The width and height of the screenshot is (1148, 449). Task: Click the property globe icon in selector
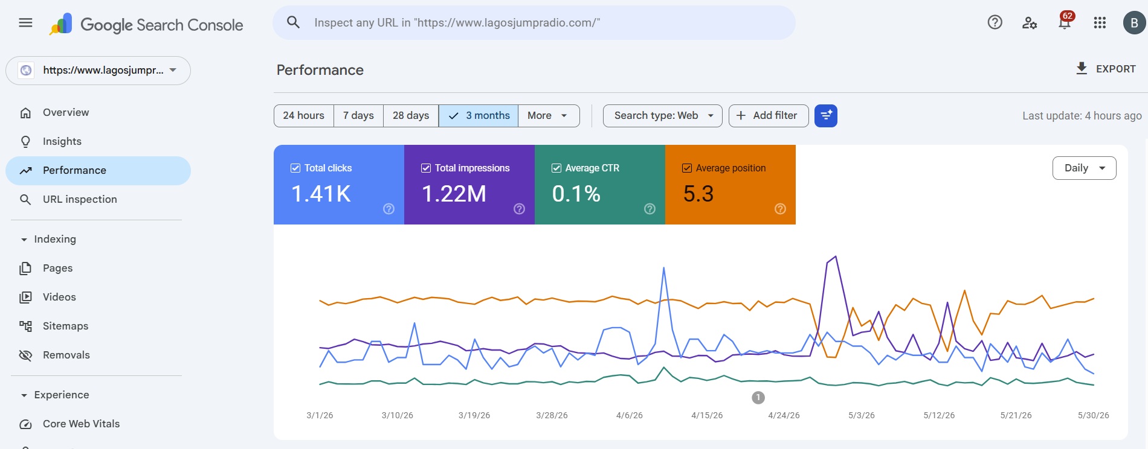pos(26,71)
